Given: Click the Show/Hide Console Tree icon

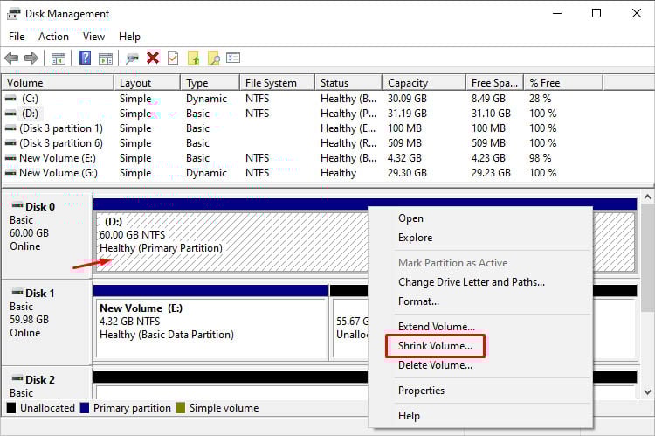Looking at the screenshot, I should point(59,58).
